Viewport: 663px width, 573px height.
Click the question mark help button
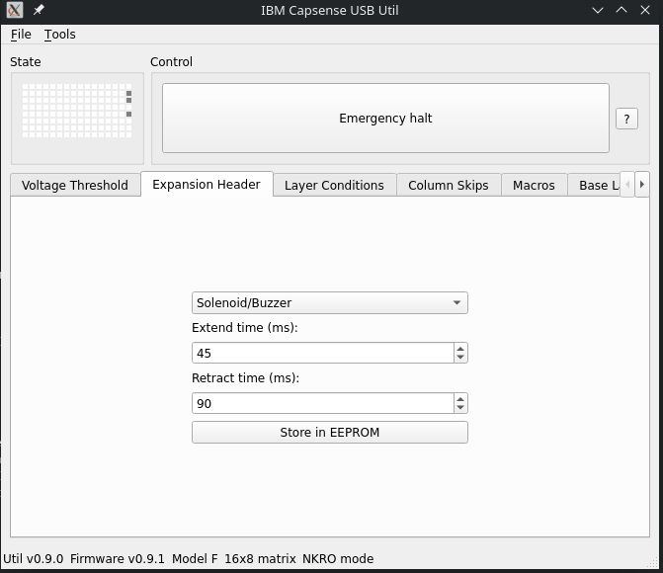pos(626,119)
